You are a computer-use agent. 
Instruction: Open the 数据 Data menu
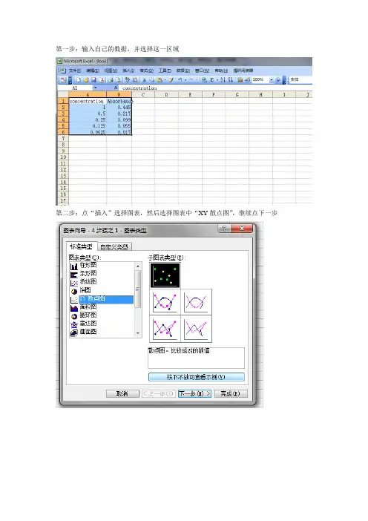tap(183, 71)
